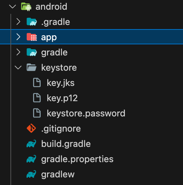Click the .gradle folder elephant icon

pyautogui.click(x=32, y=22)
